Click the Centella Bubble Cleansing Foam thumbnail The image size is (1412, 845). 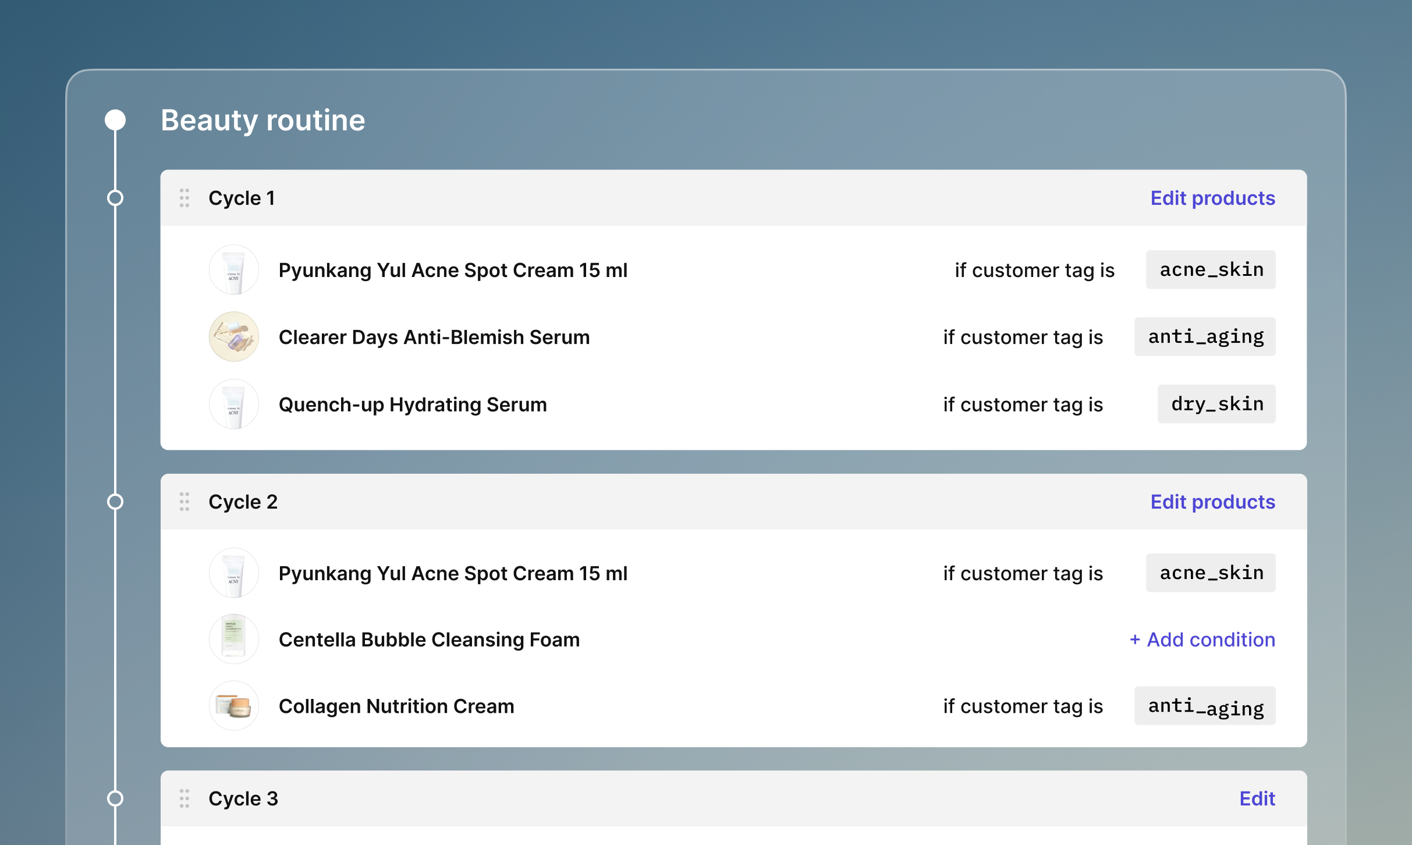(234, 638)
